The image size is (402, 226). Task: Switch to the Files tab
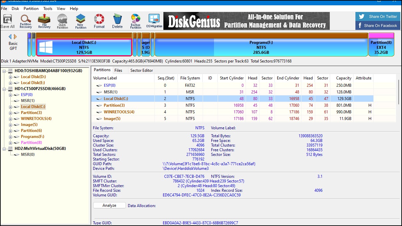point(118,70)
